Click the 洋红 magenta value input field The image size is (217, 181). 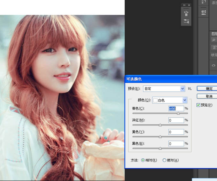[176, 120]
